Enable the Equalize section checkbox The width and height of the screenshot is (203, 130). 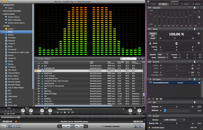click(x=200, y=8)
